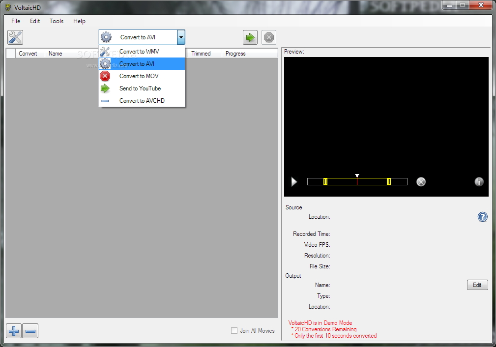The image size is (496, 347).
Task: Play the preview video
Action: point(294,181)
